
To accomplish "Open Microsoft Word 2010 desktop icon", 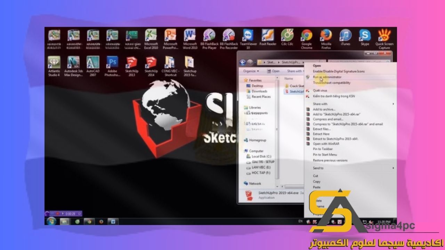I will point(190,39).
